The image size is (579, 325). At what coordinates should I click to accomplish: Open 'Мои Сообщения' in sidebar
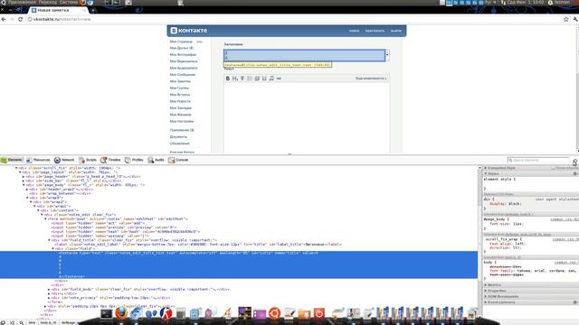click(x=183, y=74)
